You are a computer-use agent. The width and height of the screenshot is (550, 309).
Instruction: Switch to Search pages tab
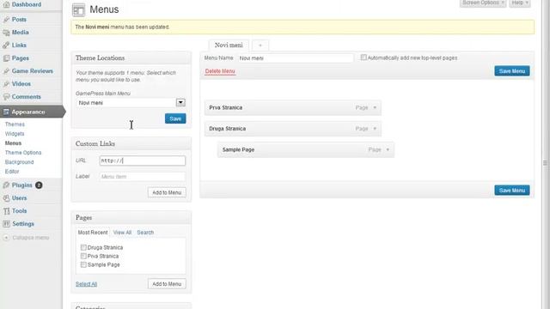pyautogui.click(x=145, y=233)
